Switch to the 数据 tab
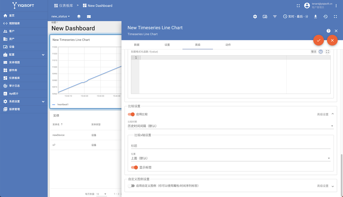Image resolution: width=343 pixels, height=197 pixels. tap(137, 45)
